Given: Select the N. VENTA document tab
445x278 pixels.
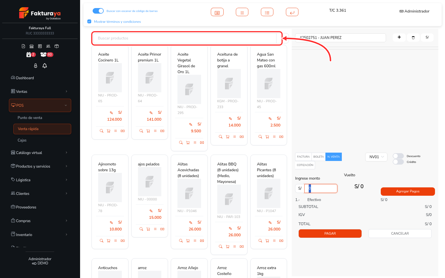Looking at the screenshot, I should pos(333,157).
